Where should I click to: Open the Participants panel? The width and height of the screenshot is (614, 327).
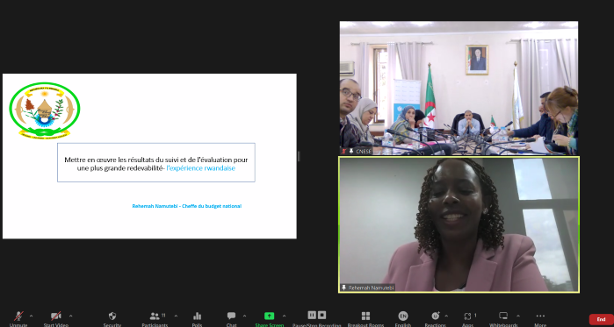tap(155, 318)
